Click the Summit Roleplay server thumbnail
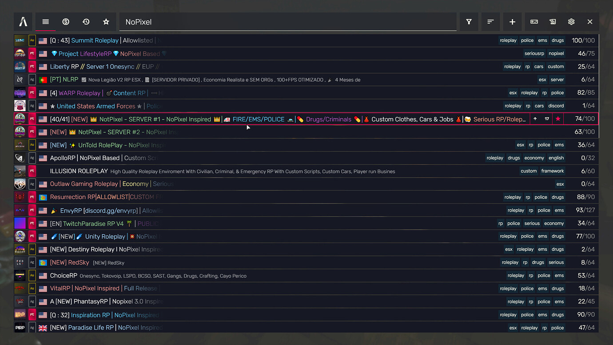 tap(20, 40)
